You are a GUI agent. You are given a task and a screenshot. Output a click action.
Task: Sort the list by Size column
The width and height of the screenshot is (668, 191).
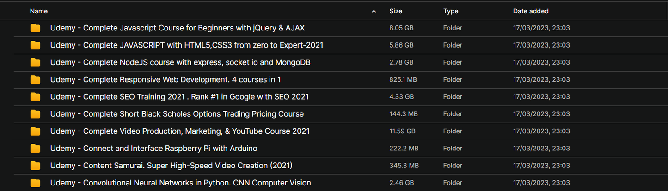pyautogui.click(x=396, y=11)
